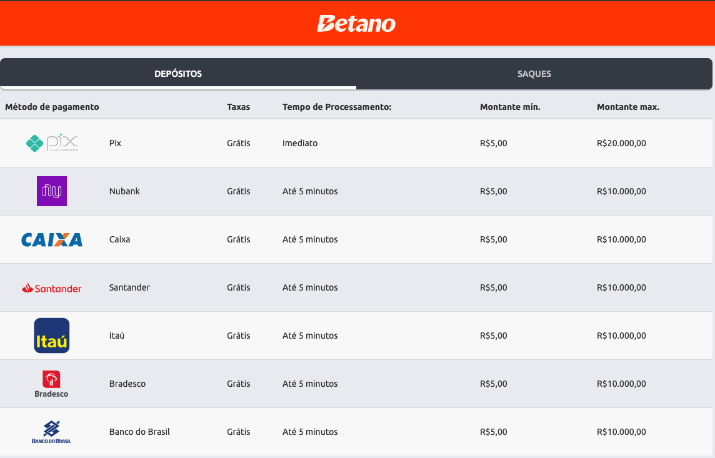
Task: Click the Tempo de Processamento column header
Action: pos(337,107)
